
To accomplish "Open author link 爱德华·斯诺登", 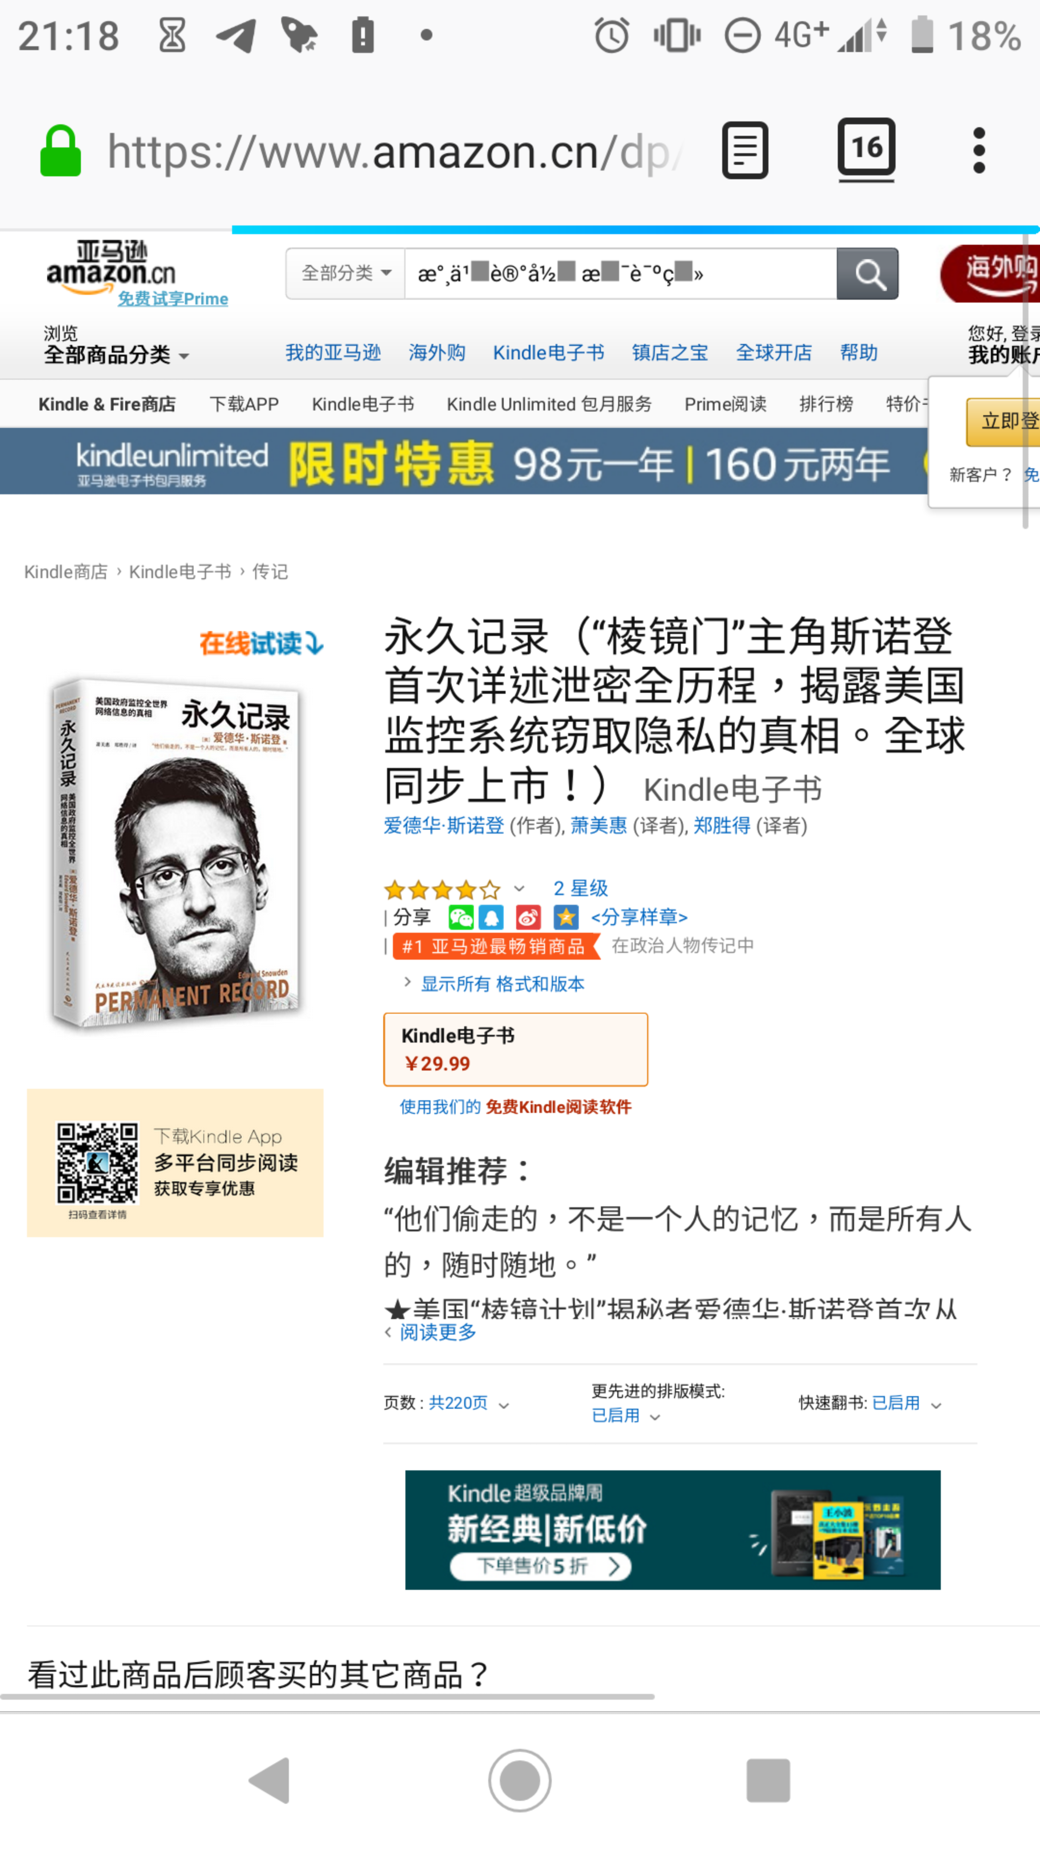I will (x=443, y=826).
